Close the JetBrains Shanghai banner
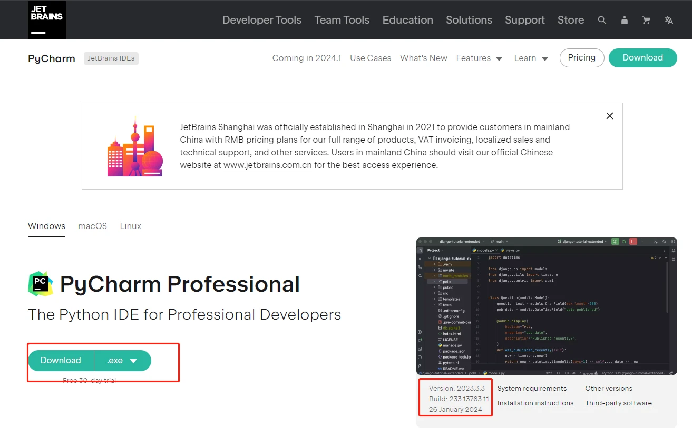This screenshot has height=437, width=692. [610, 116]
